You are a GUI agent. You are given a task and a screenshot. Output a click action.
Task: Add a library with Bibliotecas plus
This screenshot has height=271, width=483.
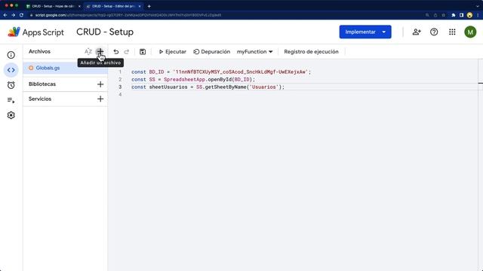tap(100, 84)
